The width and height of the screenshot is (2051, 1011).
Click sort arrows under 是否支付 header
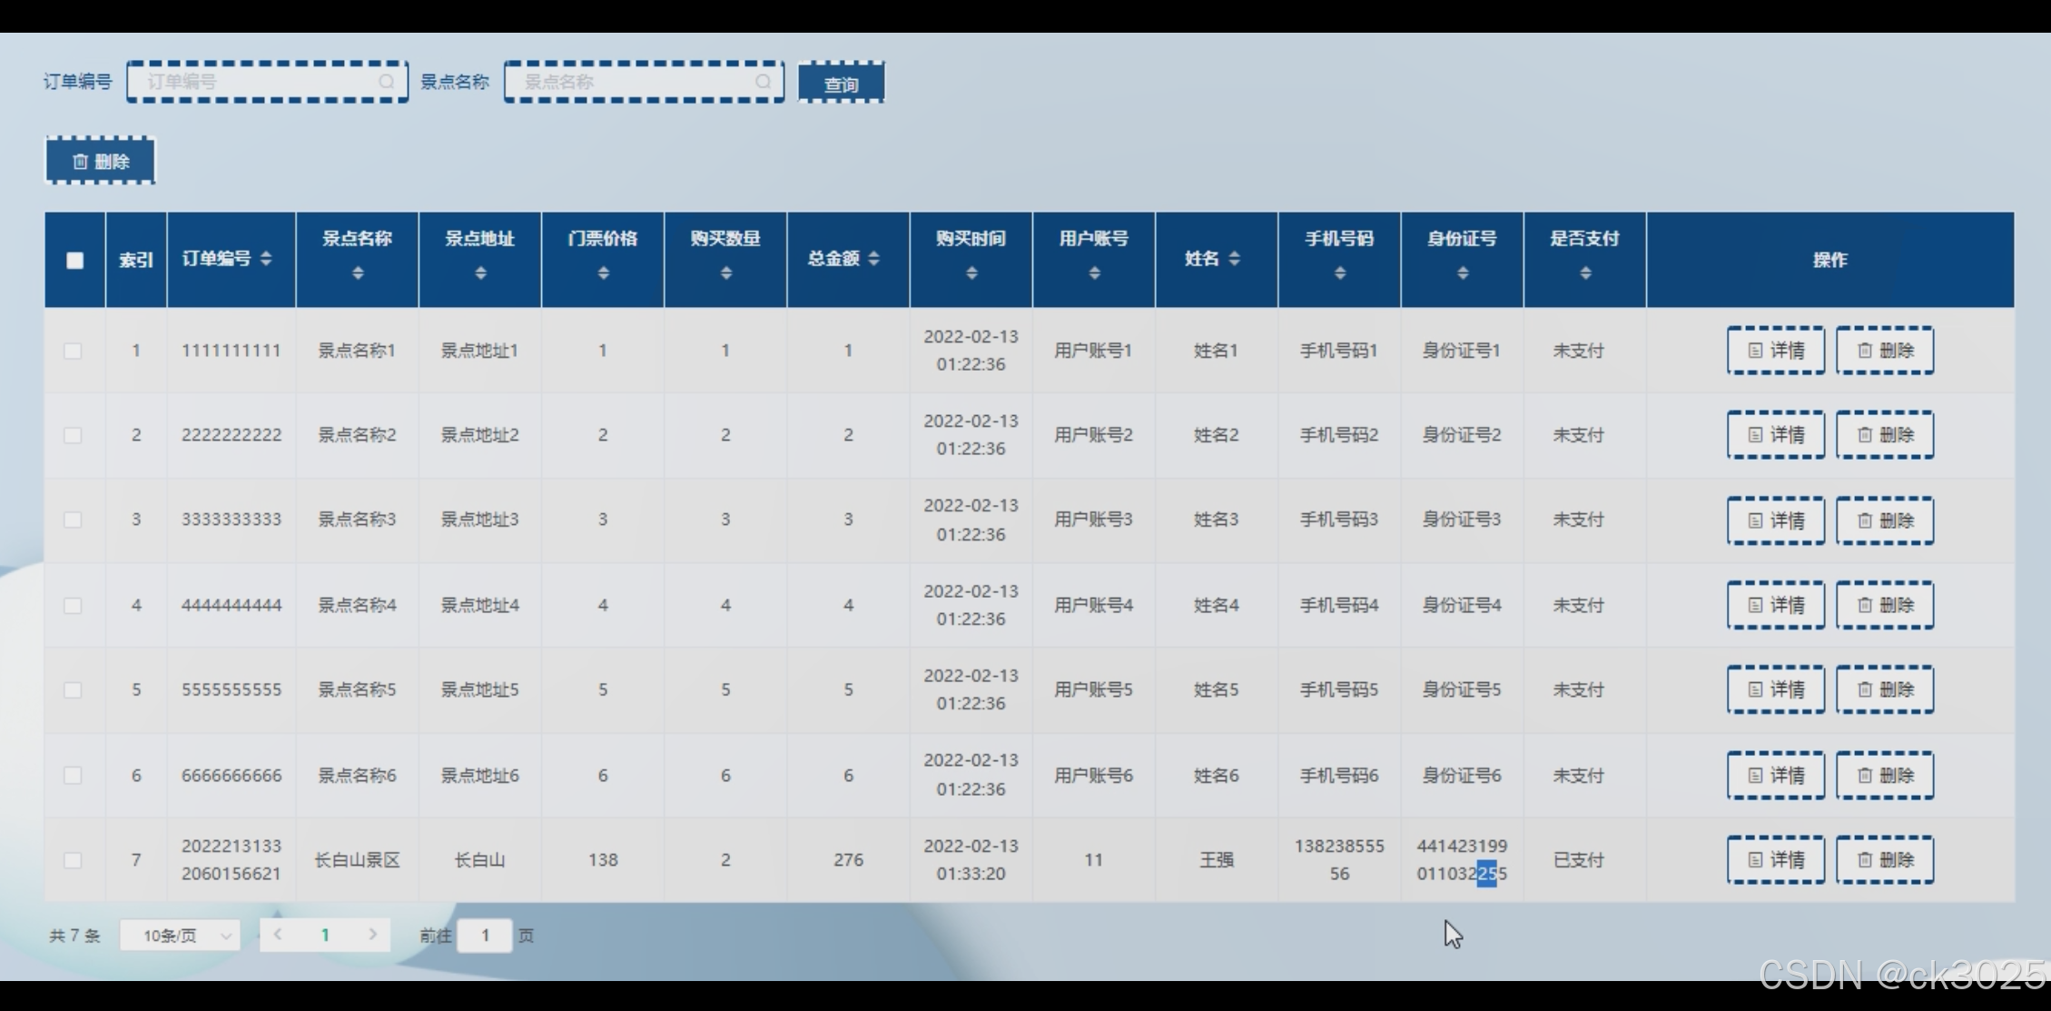pos(1585,273)
